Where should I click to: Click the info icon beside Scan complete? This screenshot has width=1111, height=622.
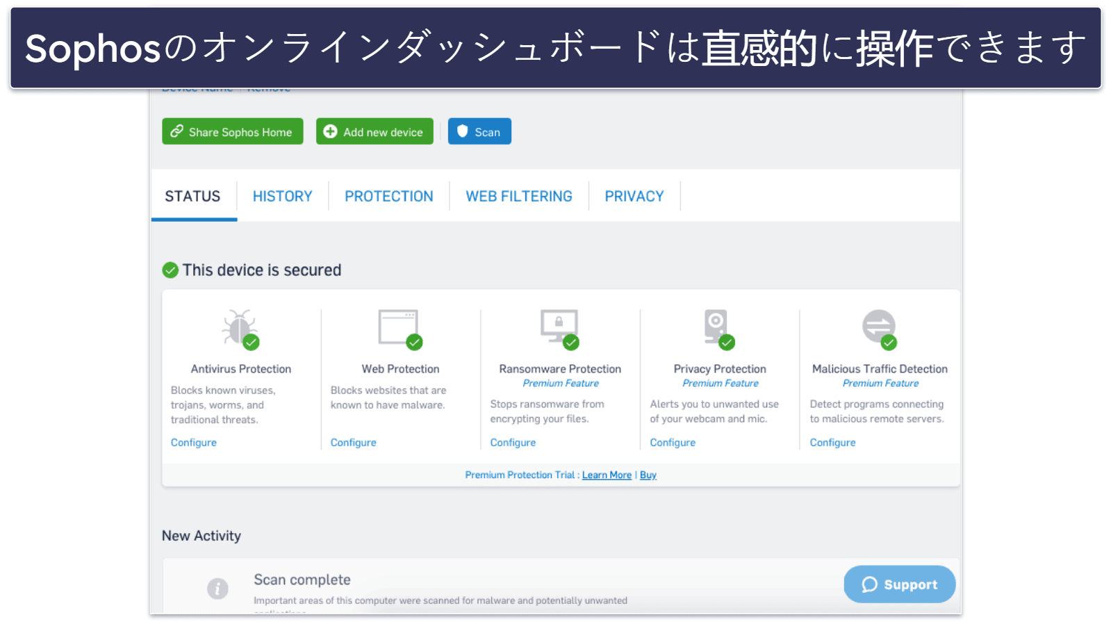click(x=217, y=589)
